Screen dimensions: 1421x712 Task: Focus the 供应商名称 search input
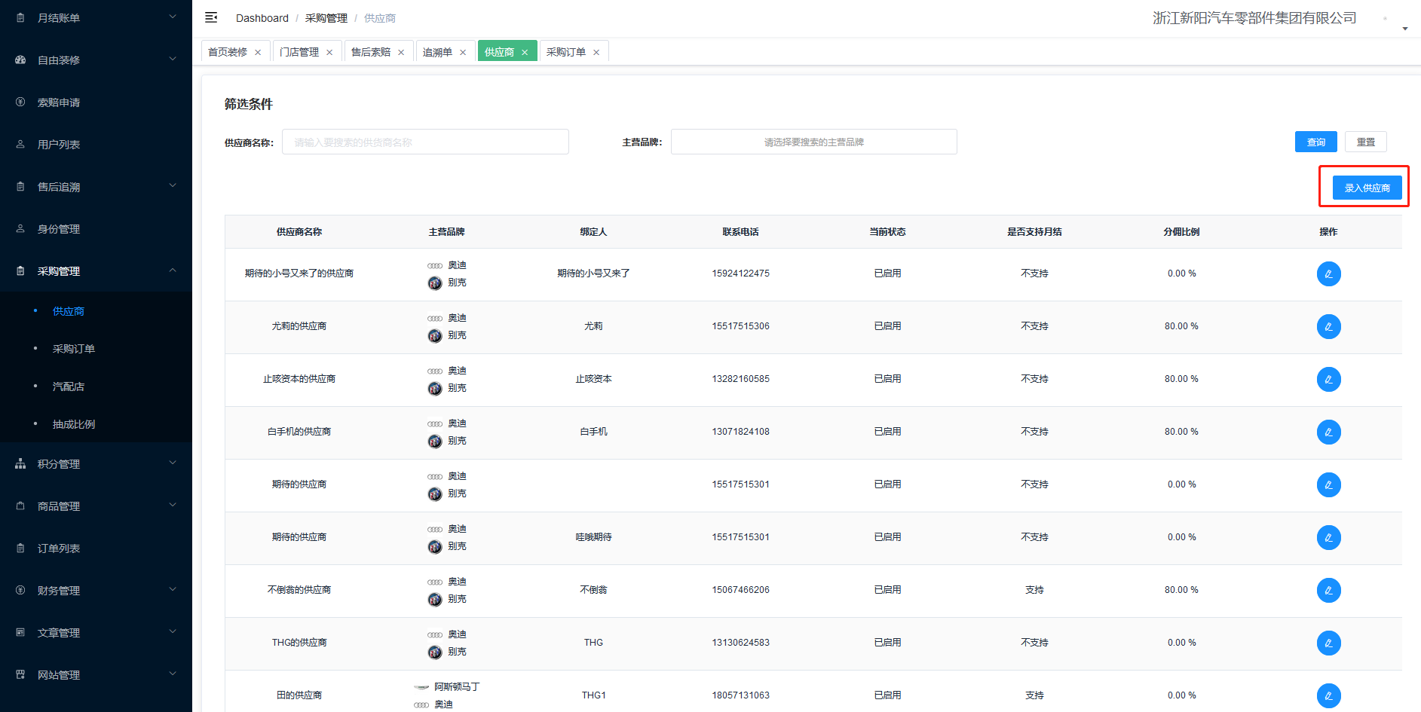425,142
